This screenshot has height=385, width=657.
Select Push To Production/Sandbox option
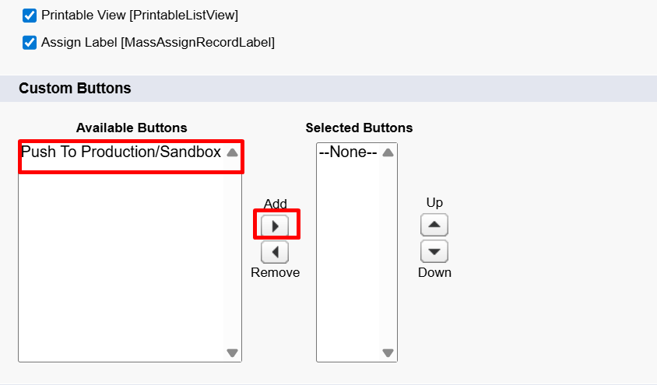(121, 152)
